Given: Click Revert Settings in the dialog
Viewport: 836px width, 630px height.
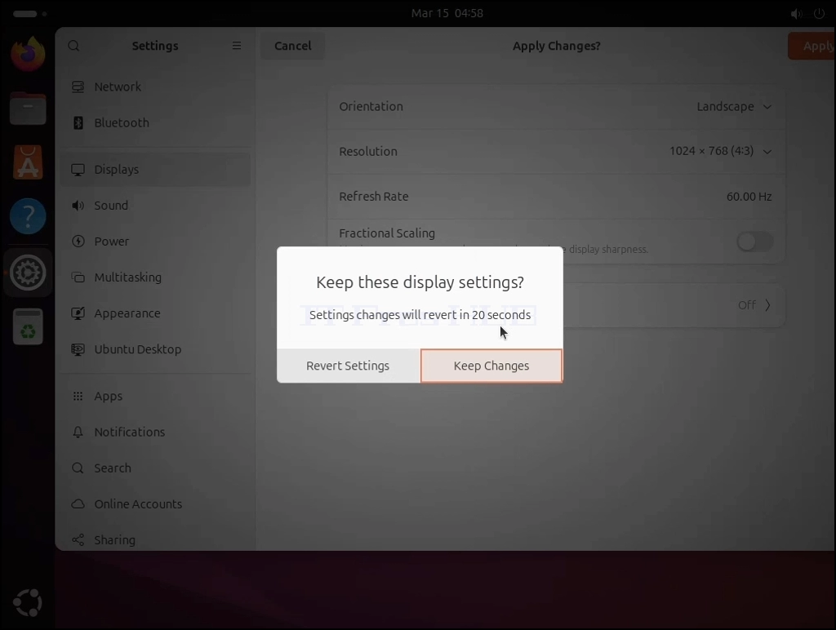Looking at the screenshot, I should tap(348, 366).
